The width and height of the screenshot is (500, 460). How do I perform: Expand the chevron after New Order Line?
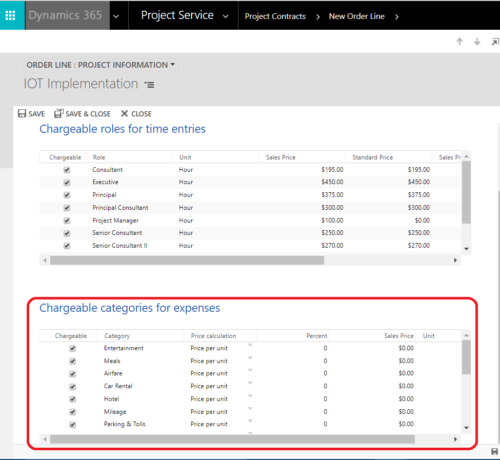(x=397, y=16)
